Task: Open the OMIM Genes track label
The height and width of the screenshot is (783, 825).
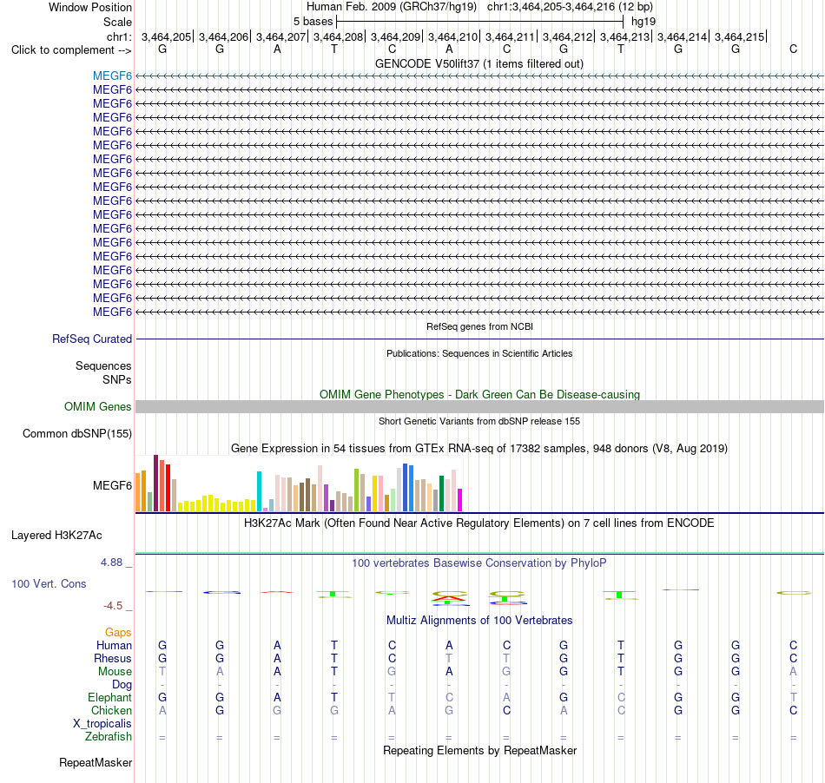Action: 98,406
